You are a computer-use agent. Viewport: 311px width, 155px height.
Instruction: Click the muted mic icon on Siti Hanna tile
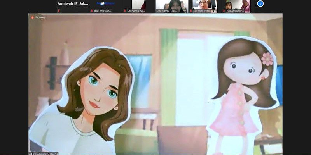(x=125, y=11)
